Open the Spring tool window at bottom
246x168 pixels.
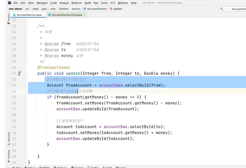(x=121, y=167)
